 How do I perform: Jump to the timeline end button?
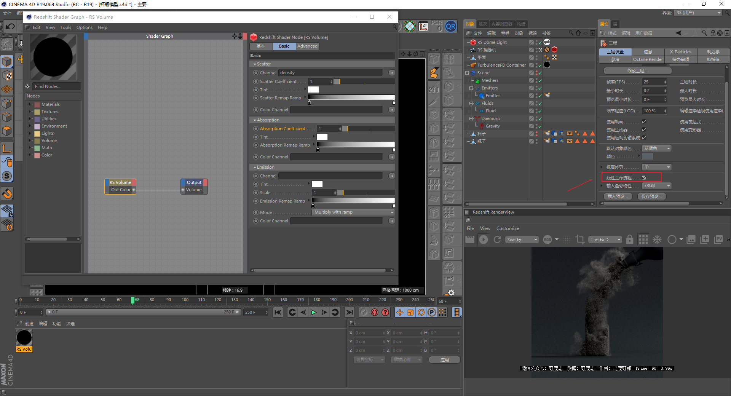(349, 313)
